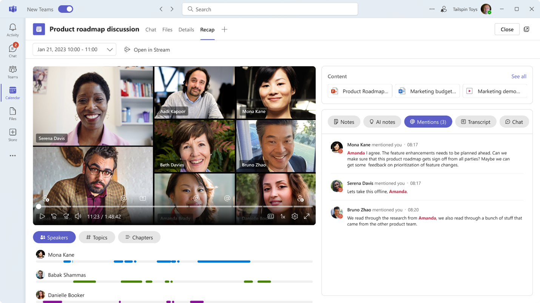Expand the three-dot sidebar overflow menu

[12, 155]
